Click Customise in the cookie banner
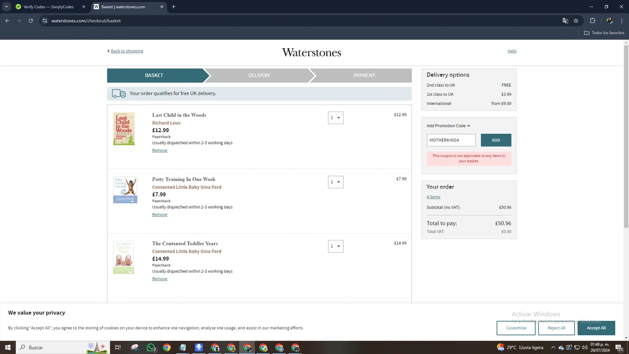The image size is (629, 354). [516, 328]
